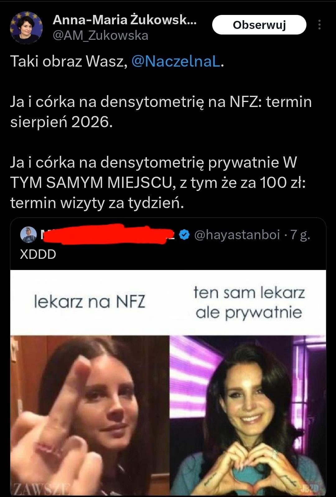
Task: Select the Anna-Maria Żukowsk... display name
Action: [125, 20]
